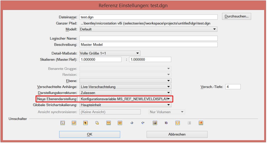267x143 pixels.
Task: Click into the Dateiname field
Action: (148, 17)
